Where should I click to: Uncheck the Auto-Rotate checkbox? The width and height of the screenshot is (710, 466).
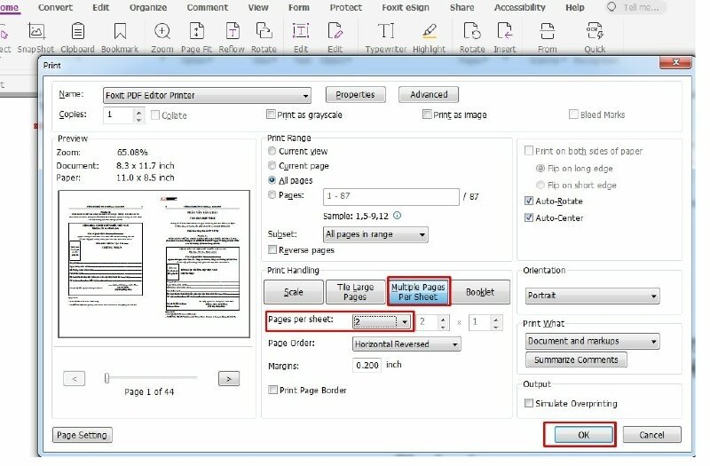pyautogui.click(x=530, y=201)
